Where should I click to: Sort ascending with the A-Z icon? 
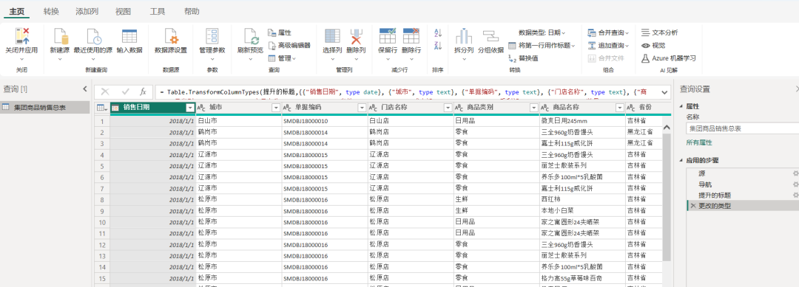tap(438, 33)
